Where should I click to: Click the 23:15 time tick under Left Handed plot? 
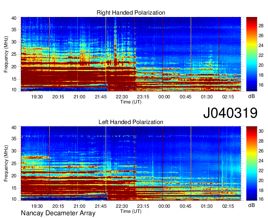tap(143, 206)
